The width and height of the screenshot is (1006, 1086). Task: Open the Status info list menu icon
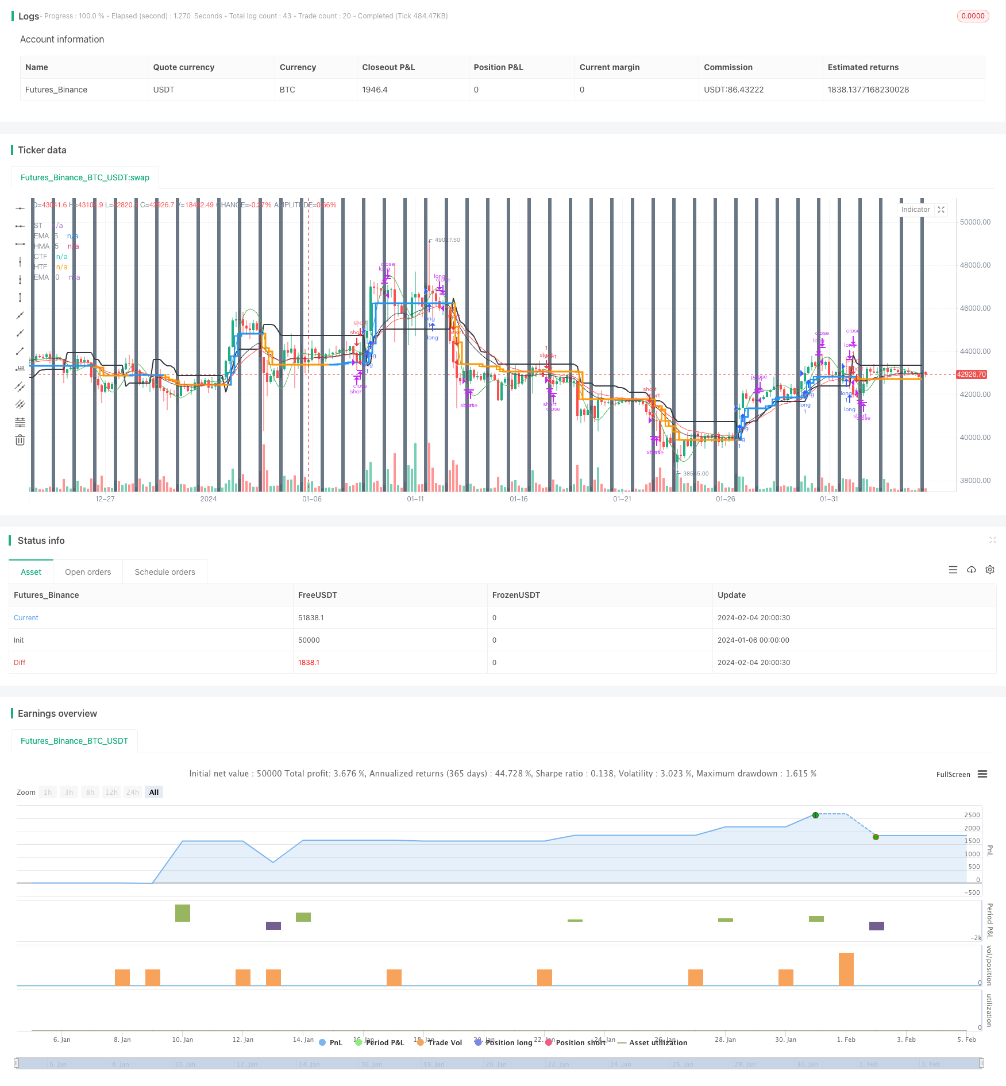(x=953, y=570)
